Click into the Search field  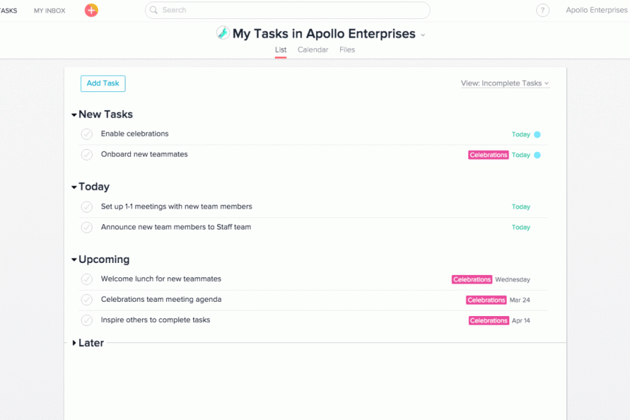(287, 10)
